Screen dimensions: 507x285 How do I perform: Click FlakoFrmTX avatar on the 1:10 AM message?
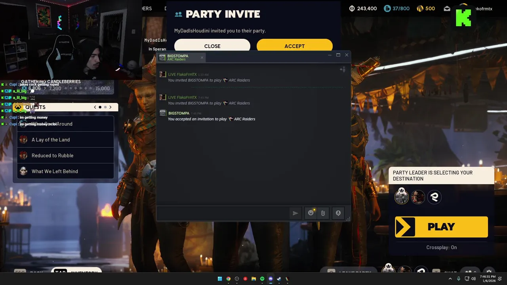coord(162,74)
